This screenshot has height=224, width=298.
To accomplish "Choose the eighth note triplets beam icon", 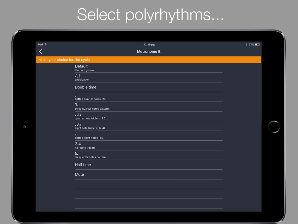I will (x=78, y=124).
